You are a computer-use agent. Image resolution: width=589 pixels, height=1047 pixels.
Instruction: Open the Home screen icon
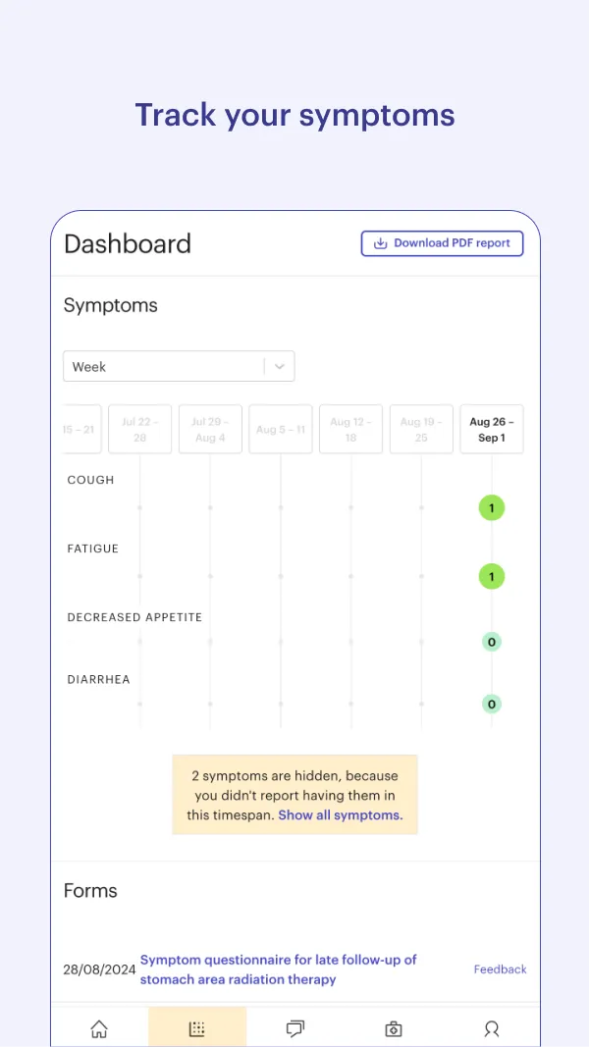pos(98,1028)
